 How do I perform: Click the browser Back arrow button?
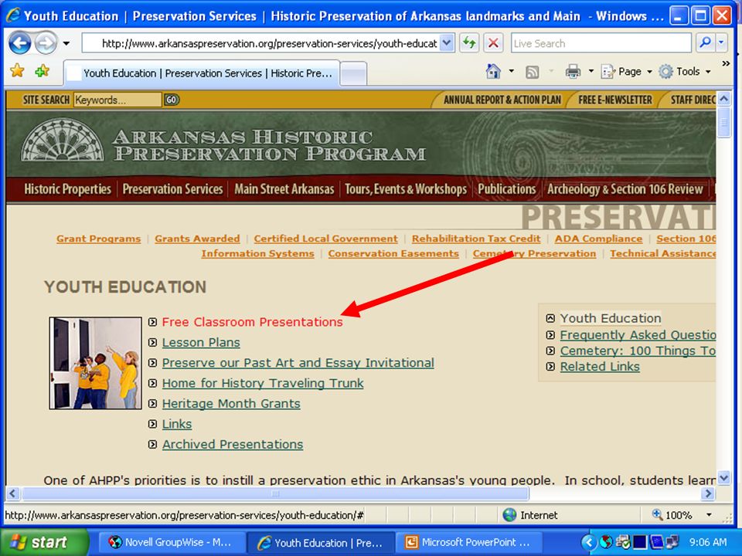(20, 43)
